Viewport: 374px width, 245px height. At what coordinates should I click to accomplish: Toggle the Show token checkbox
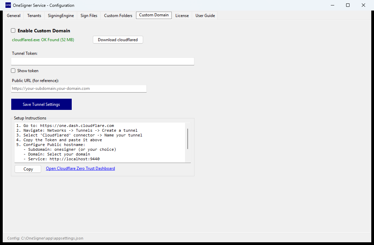click(13, 71)
